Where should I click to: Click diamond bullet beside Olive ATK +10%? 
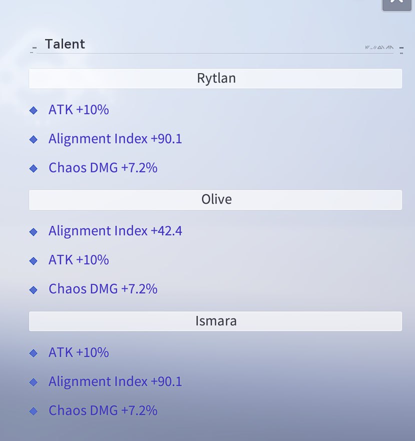(33, 261)
